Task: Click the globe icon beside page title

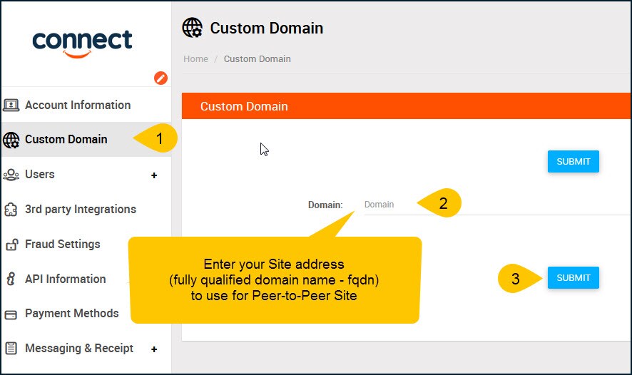Action: click(193, 28)
